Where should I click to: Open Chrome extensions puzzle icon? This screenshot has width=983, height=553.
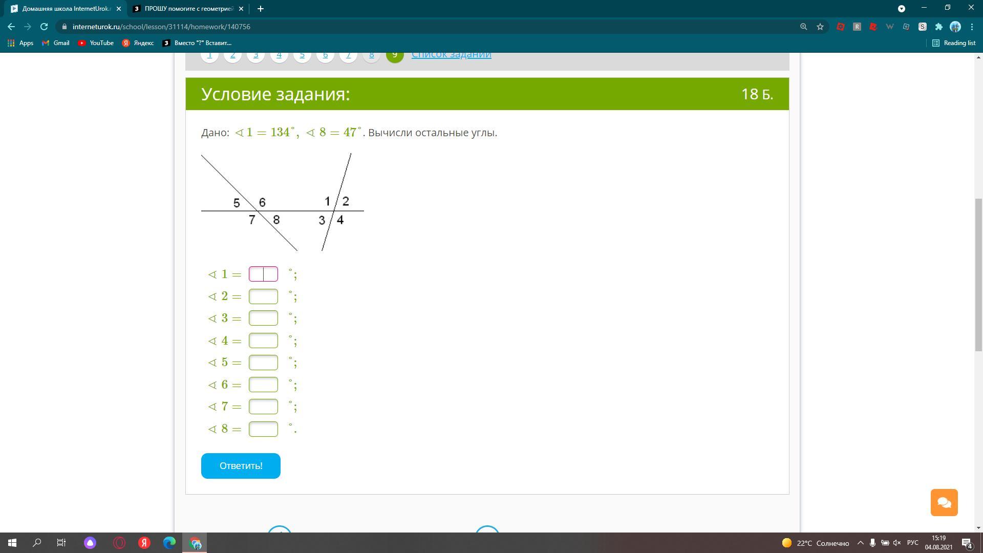click(x=938, y=27)
